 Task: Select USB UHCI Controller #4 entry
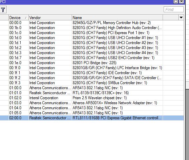pos(115,53)
